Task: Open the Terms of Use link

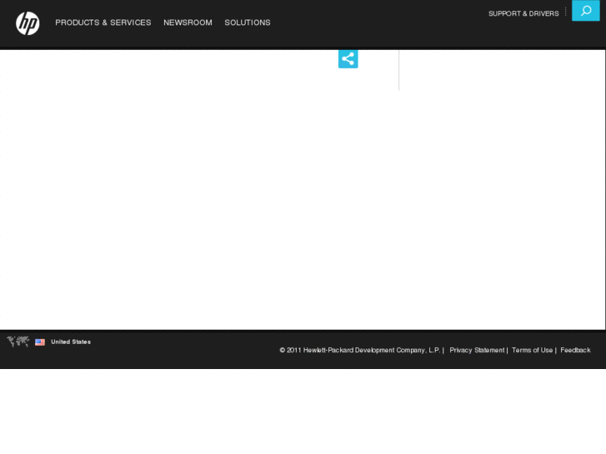Action: pos(532,350)
